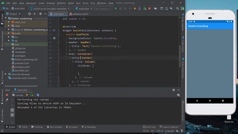Pin the Run tab with pin icon

coord(7,100)
